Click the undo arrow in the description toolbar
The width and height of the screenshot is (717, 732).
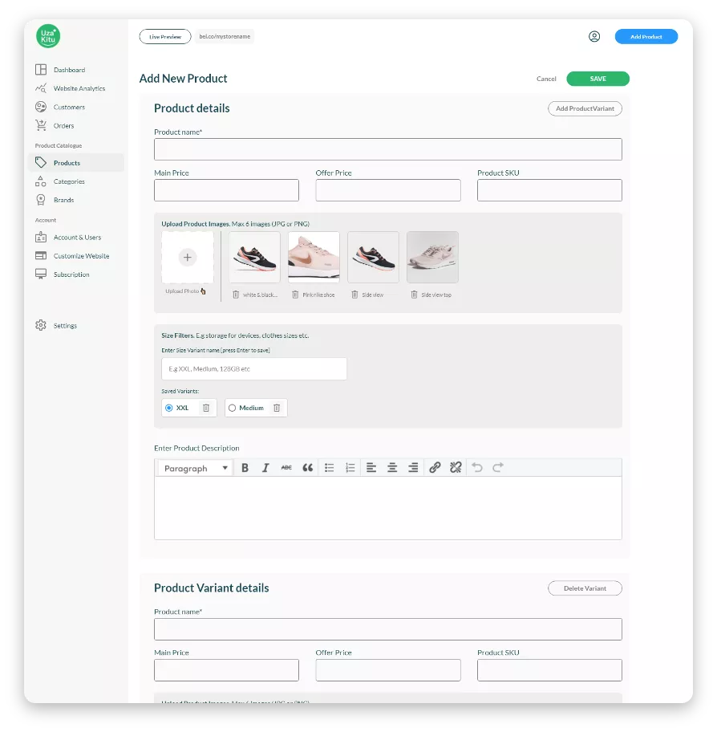tap(478, 468)
